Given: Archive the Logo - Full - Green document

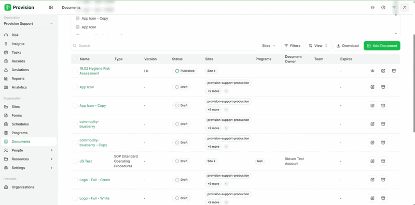Looking at the screenshot, I should [x=383, y=180].
